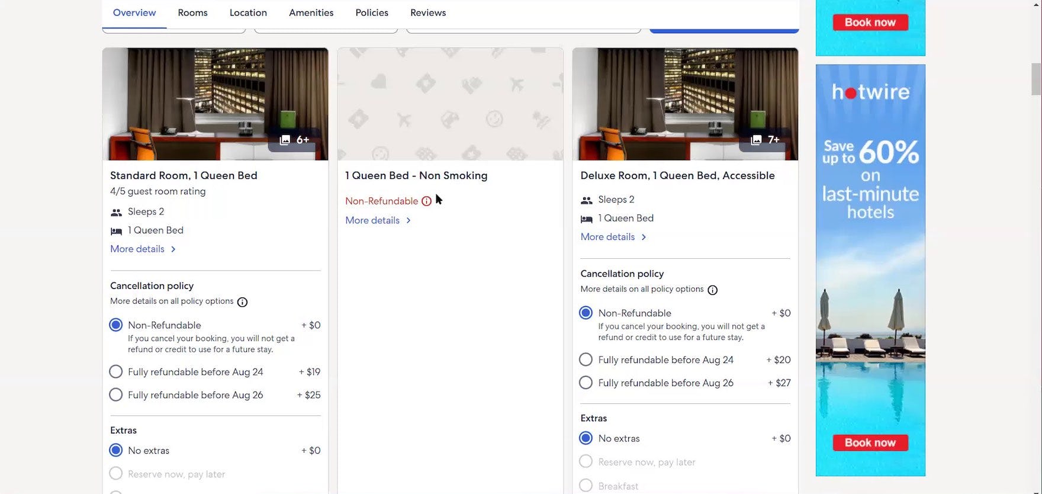The image size is (1042, 494).
Task: Click the Hotwire logo in the ad
Action: (x=870, y=92)
